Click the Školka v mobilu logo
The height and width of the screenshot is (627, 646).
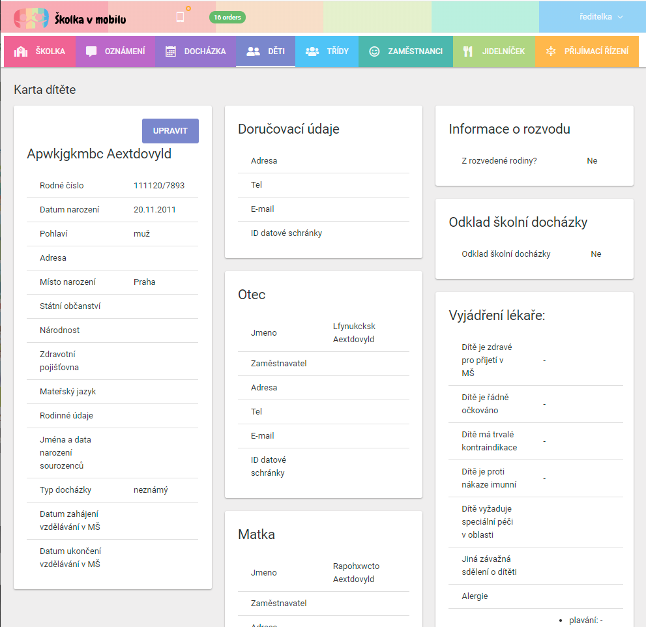pos(70,18)
